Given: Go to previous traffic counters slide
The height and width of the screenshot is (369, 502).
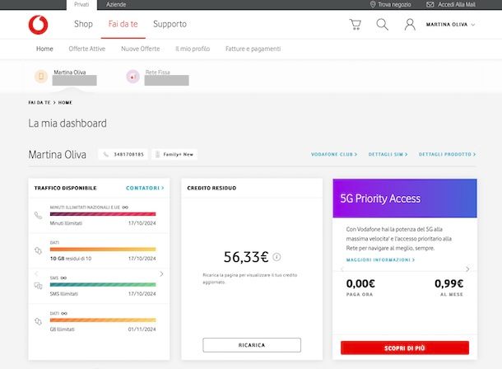Looking at the screenshot, I should (x=36, y=273).
